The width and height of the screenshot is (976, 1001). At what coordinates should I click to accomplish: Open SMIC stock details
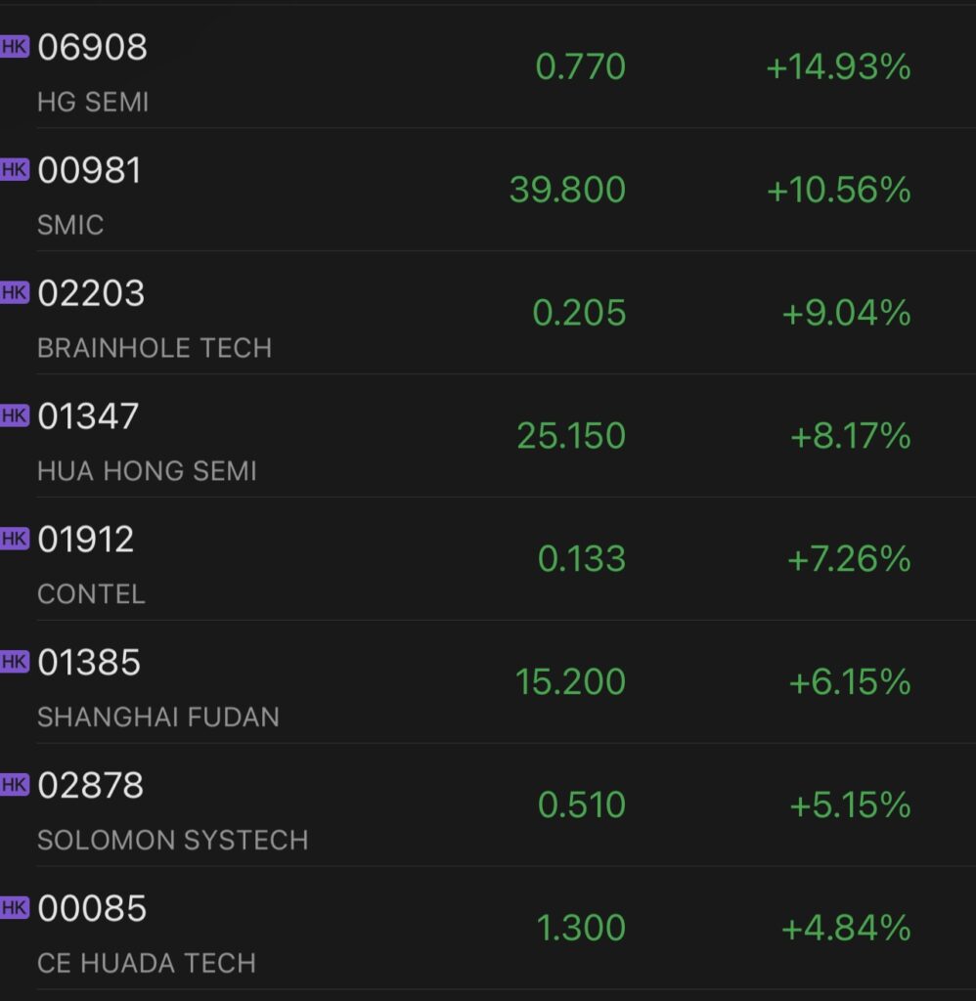pyautogui.click(x=488, y=190)
